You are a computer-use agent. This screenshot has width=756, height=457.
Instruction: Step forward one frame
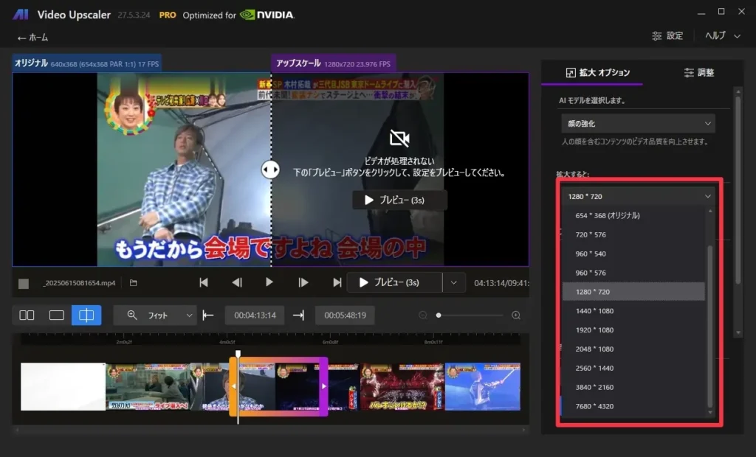[303, 282]
